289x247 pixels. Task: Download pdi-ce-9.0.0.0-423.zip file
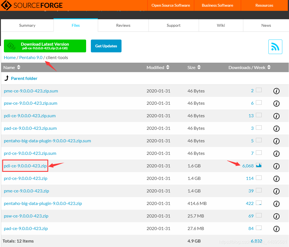pos(25,166)
